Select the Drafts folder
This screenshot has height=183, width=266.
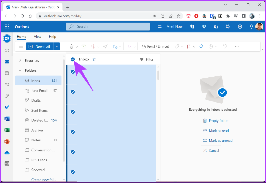point(38,100)
